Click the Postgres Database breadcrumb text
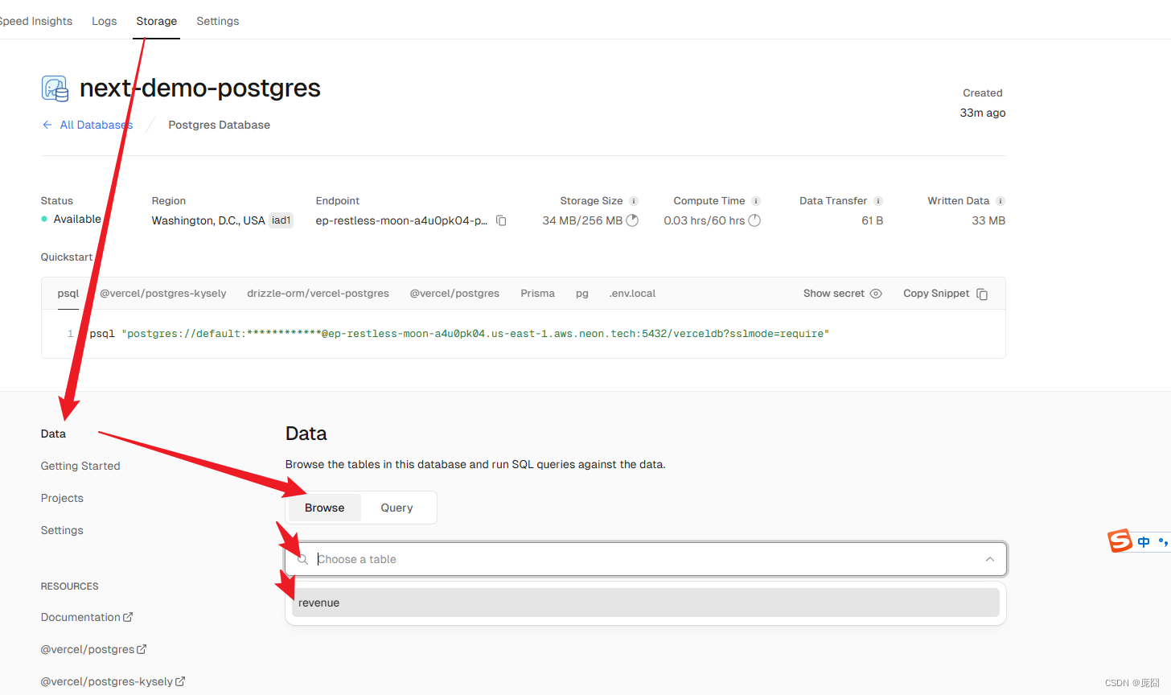1171x695 pixels. click(x=220, y=125)
